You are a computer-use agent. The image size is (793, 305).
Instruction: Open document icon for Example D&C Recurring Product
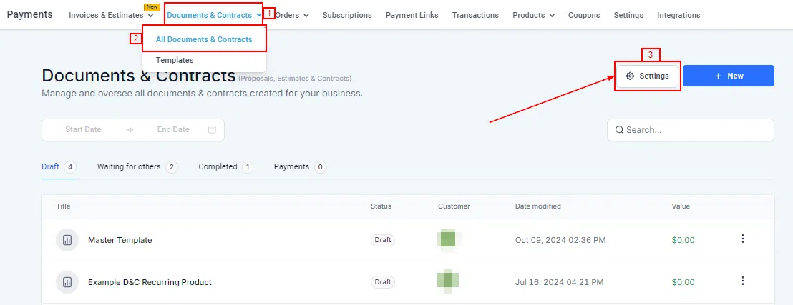click(x=67, y=282)
